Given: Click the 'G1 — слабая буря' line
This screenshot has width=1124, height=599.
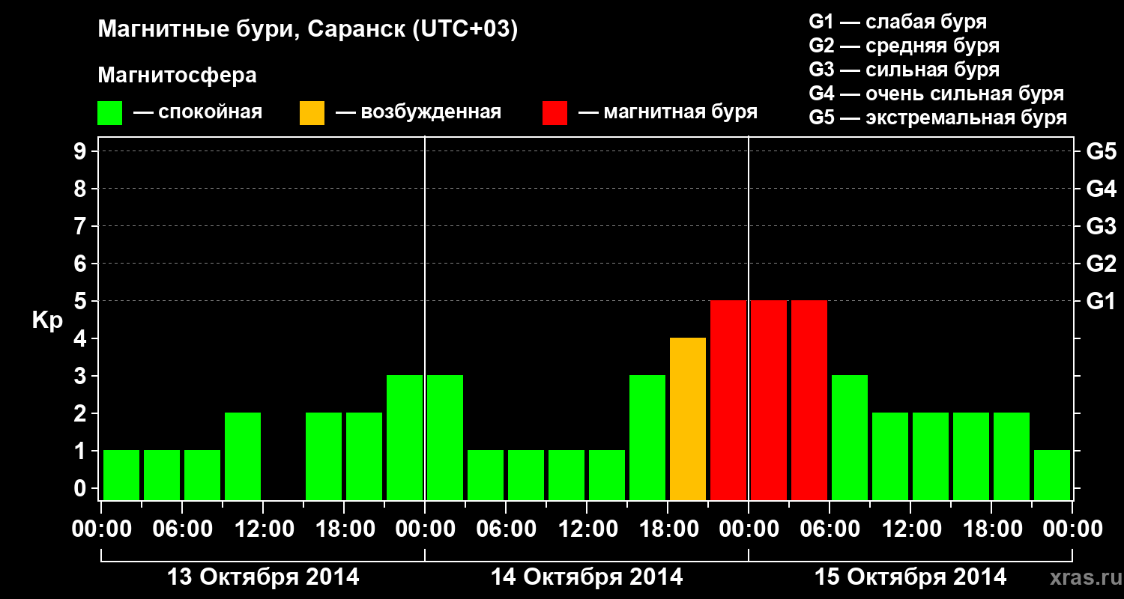Looking at the screenshot, I should pos(898,21).
